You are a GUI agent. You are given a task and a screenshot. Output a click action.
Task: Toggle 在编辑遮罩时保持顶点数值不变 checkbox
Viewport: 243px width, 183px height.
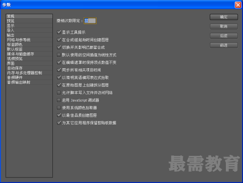59,62
